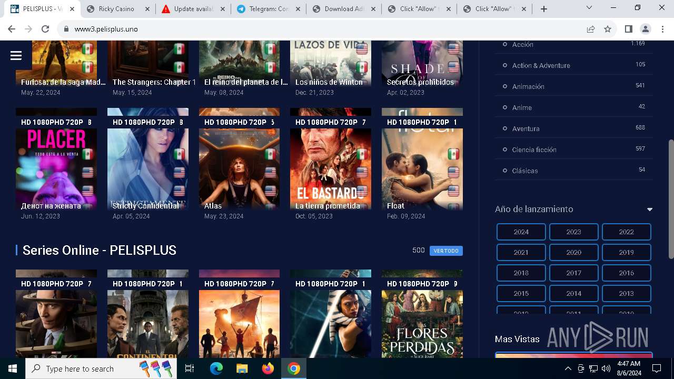The width and height of the screenshot is (674, 379).
Task: Bookmark this page with the star icon
Action: tap(608, 29)
